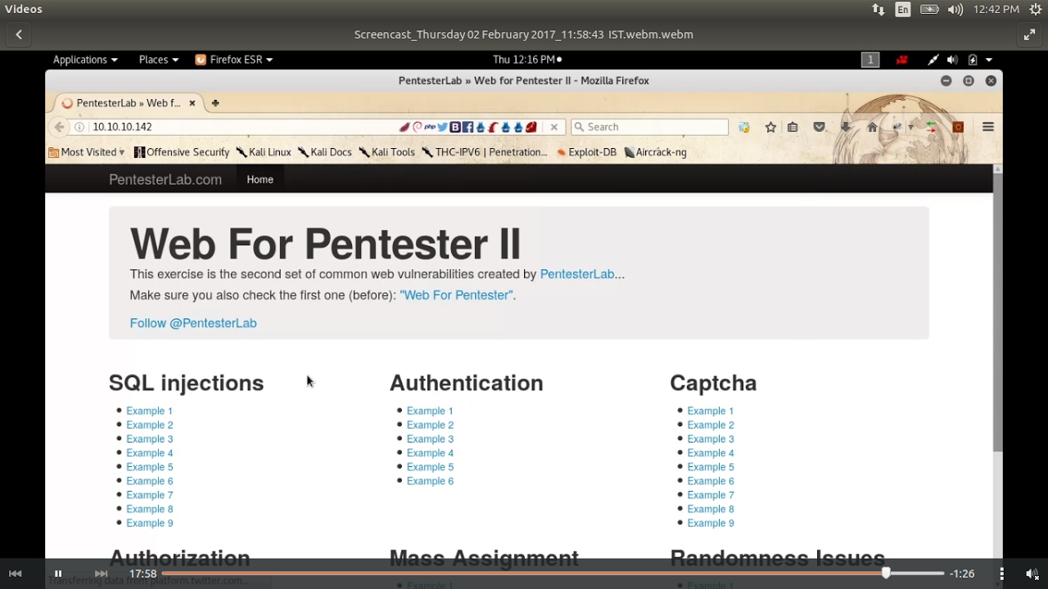
Task: Click the Firefox search box
Action: (x=649, y=127)
